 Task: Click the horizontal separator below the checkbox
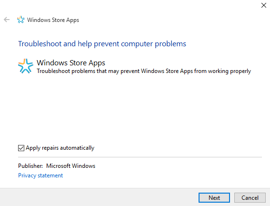pyautogui.click(x=140, y=157)
